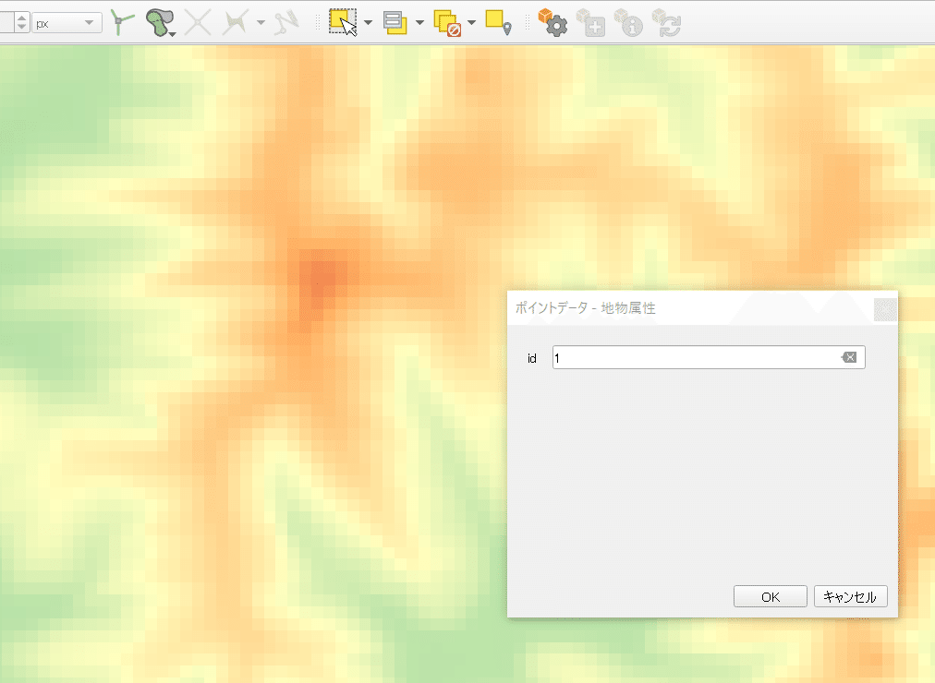The height and width of the screenshot is (683, 935).
Task: Click the greyed add package plus icon
Action: pos(591,23)
